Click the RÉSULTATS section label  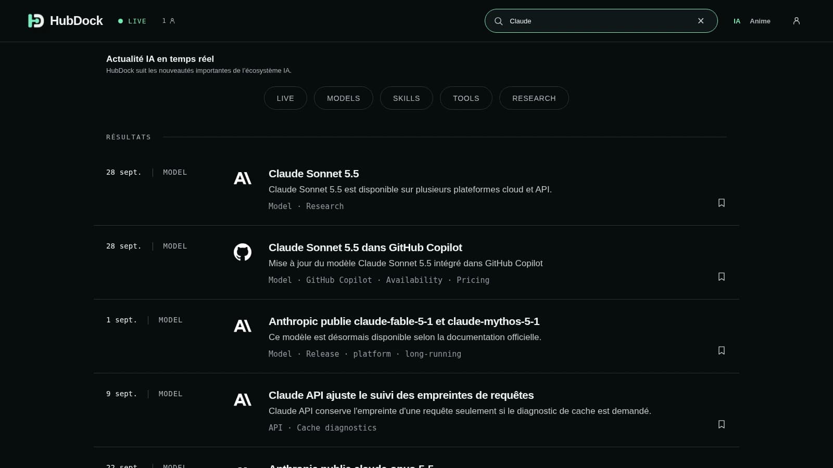(128, 137)
